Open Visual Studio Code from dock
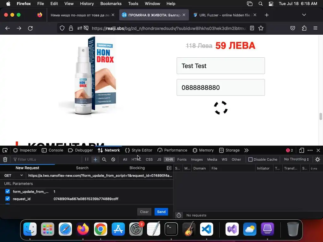The height and width of the screenshot is (242, 323). tap(206, 229)
